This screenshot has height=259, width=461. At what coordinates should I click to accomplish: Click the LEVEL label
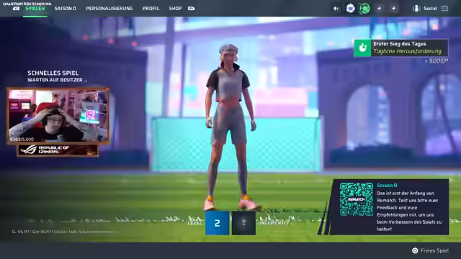(195, 223)
